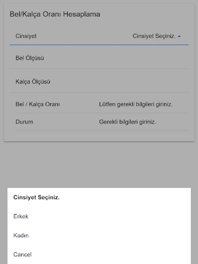Click the blue underline beneath the Cinsiyet row

point(99,45)
